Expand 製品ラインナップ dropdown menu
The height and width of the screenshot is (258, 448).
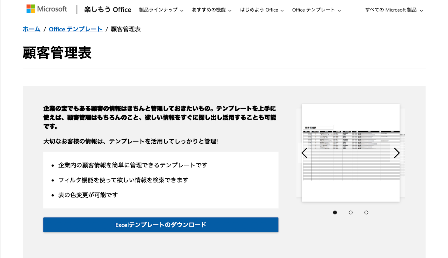coord(161,10)
